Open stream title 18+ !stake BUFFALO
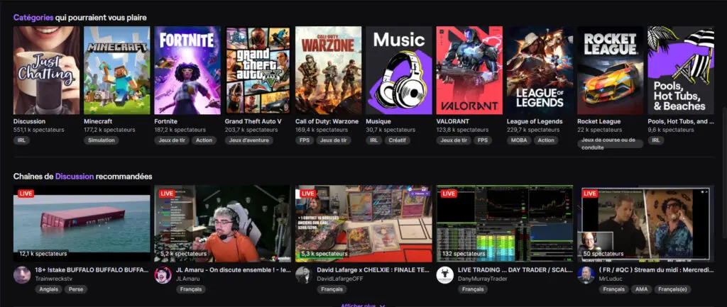Viewport: 727px width, 307px height. coord(92,269)
